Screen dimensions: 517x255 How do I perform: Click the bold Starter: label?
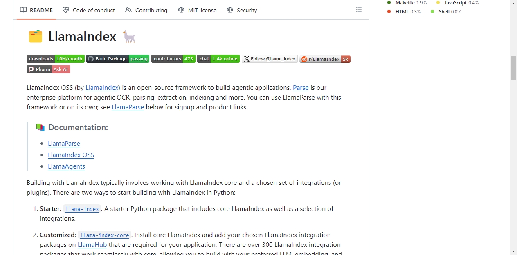pos(50,209)
